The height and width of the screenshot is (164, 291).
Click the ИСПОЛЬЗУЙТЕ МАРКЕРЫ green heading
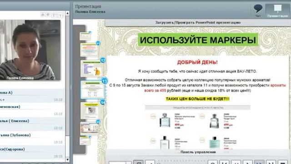[x=198, y=40]
